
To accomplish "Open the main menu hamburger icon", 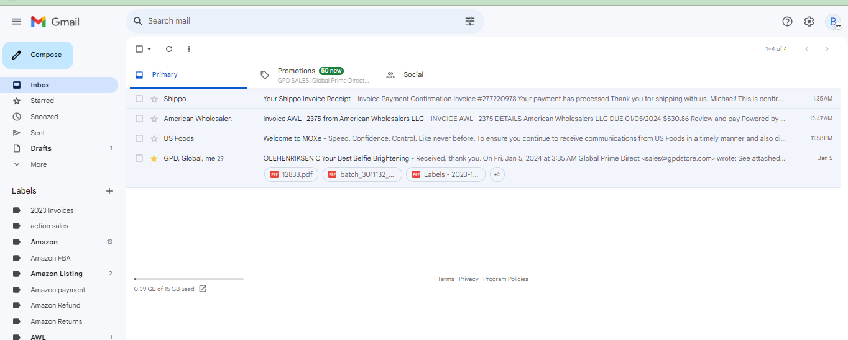I will [x=17, y=22].
